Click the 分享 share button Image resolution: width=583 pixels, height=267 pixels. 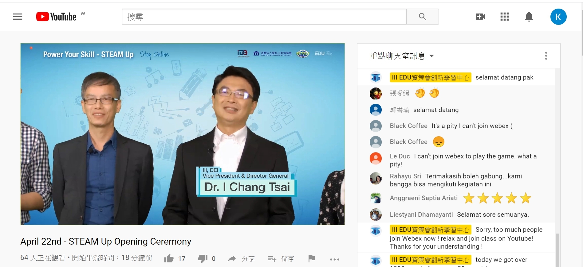pos(241,259)
